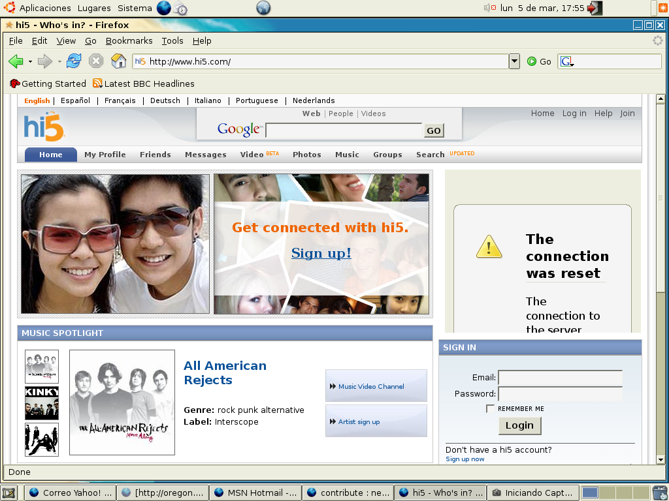Click the All American Rejects artist title
This screenshot has width=669, height=501.
coord(225,372)
